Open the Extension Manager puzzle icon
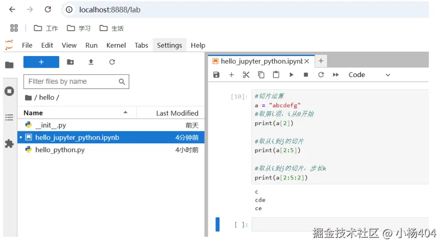This screenshot has width=444, height=247. tap(9, 144)
